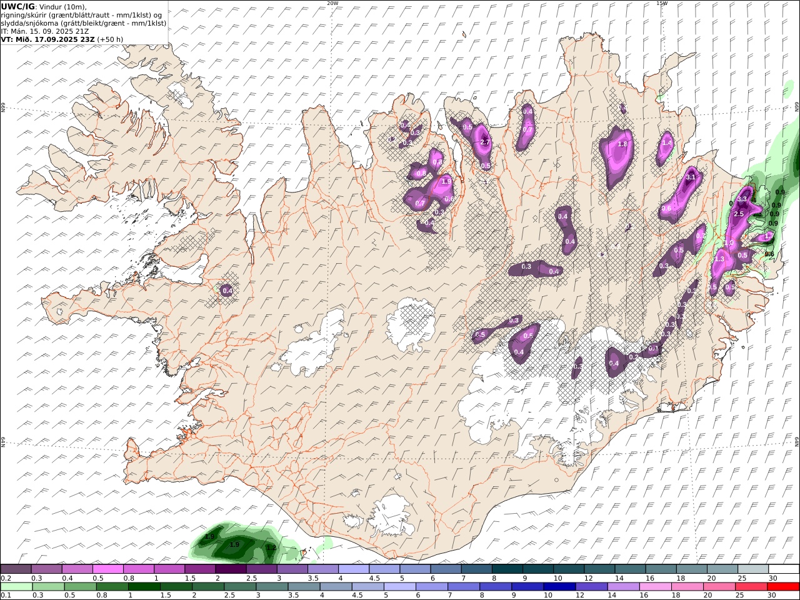Click the 0.2 label in the upper legend row
This screenshot has width=800, height=600.
coord(6,578)
